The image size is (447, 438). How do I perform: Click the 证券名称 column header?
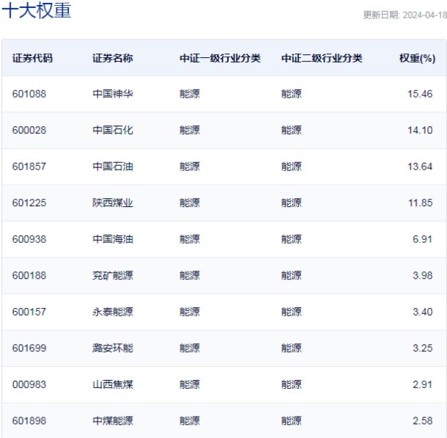point(113,58)
